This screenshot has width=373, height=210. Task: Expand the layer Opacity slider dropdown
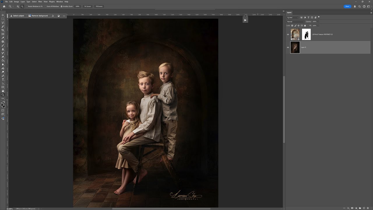318,22
